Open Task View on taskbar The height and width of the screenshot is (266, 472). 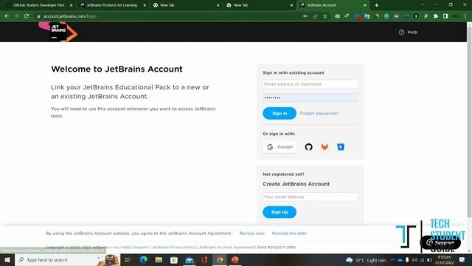tap(128, 259)
